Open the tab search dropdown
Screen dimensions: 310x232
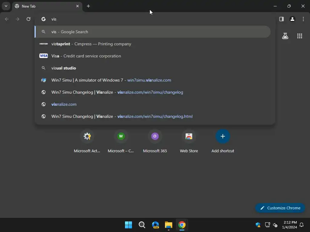[6, 6]
